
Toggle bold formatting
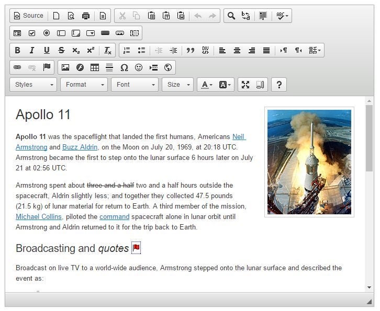click(17, 50)
